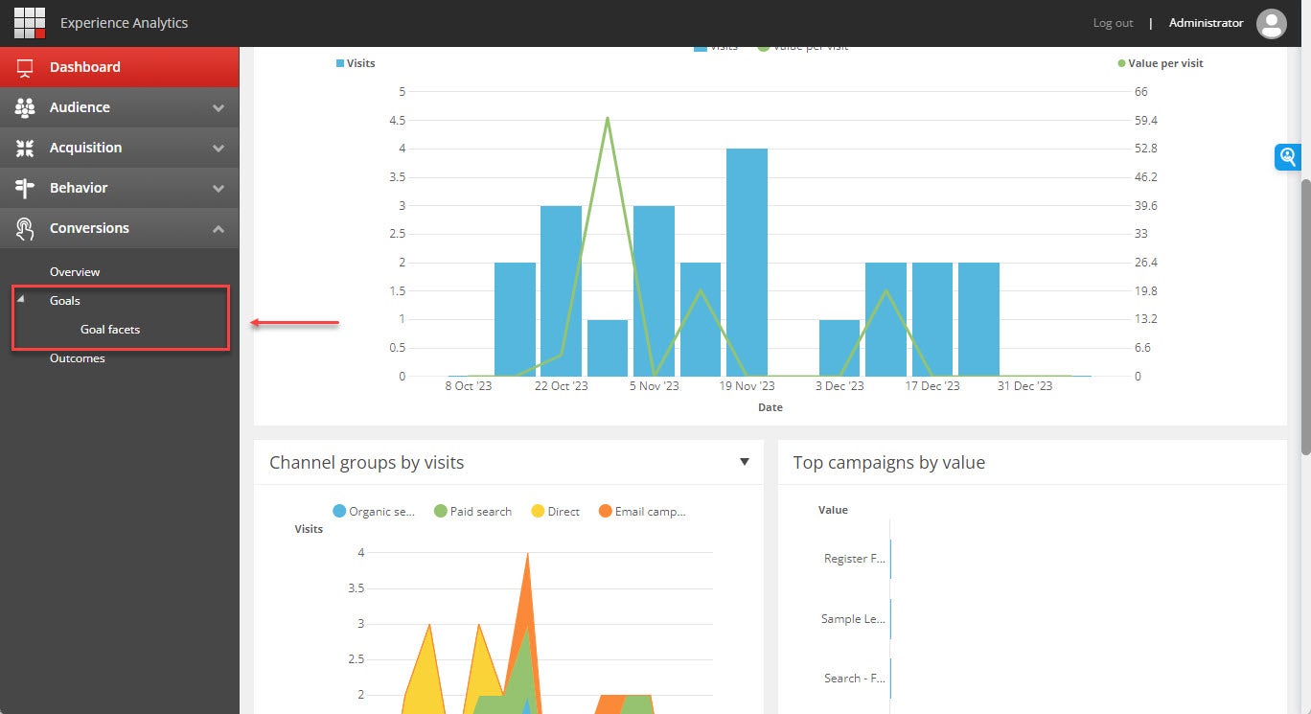Collapse the Conversions section chevron

[x=218, y=228]
